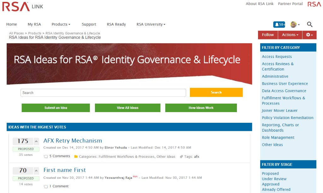Screen dimensions: 323x193
Task: Click the categories folder icon
Action: [76, 156]
